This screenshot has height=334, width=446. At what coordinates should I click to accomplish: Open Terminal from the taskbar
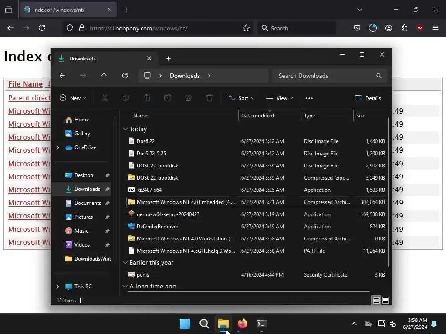(x=261, y=324)
